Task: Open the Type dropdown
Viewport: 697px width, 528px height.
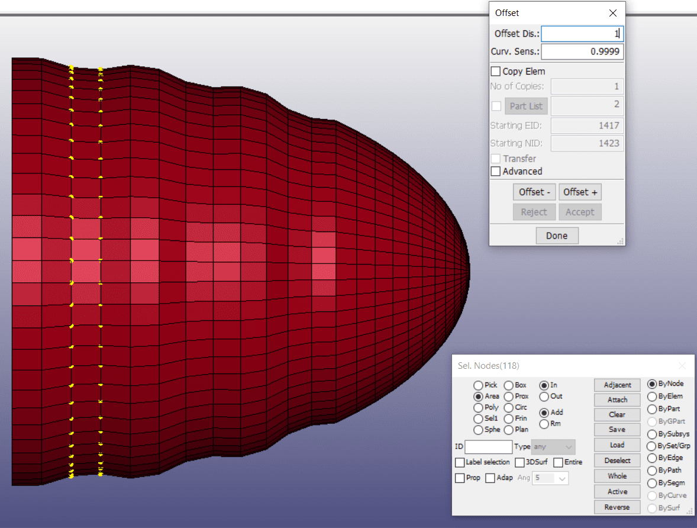Action: click(x=553, y=447)
